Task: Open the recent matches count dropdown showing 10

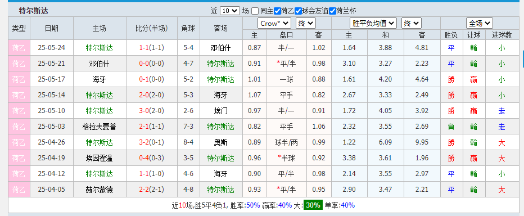Action: (230, 11)
